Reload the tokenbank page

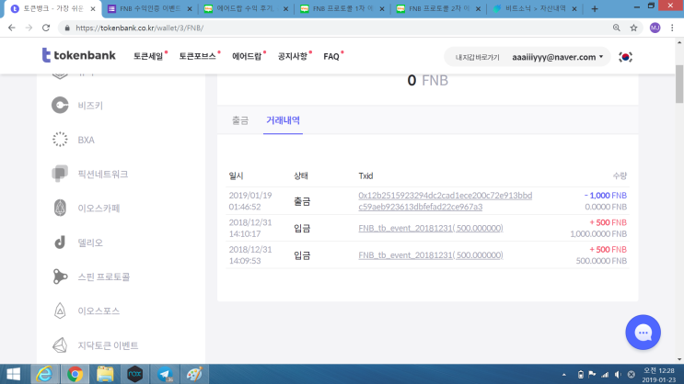(x=46, y=28)
